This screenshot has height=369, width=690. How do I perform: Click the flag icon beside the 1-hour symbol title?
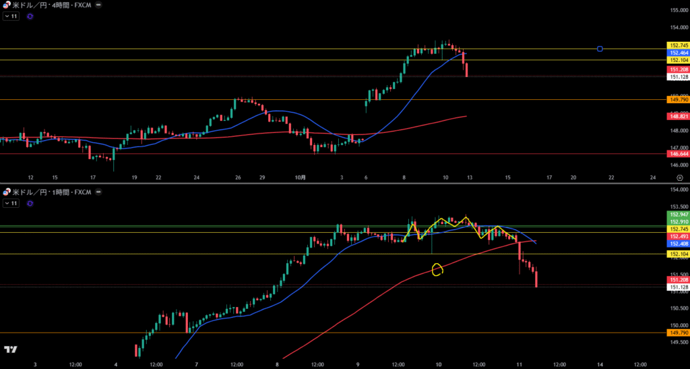pyautogui.click(x=7, y=192)
